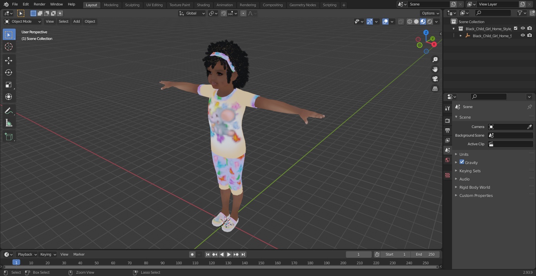Open the viewport shading options dropdown
Screen dimensions: 536x276
[x=436, y=22]
